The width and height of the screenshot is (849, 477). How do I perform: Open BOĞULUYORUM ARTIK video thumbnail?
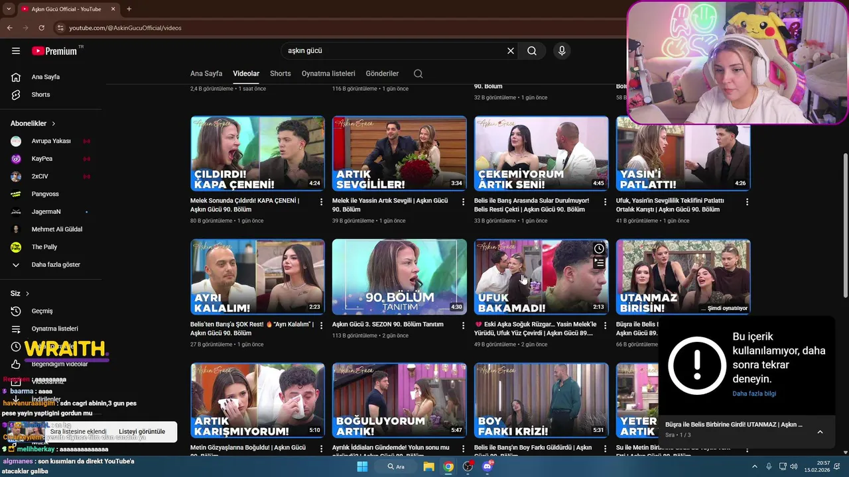399,400
